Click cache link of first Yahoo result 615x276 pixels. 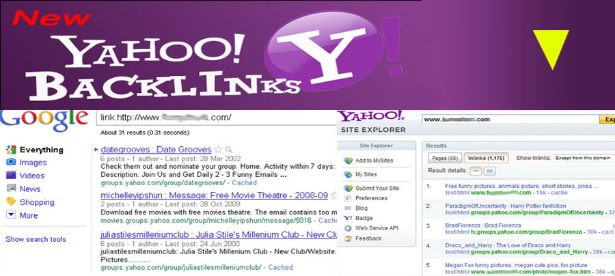click(x=560, y=193)
